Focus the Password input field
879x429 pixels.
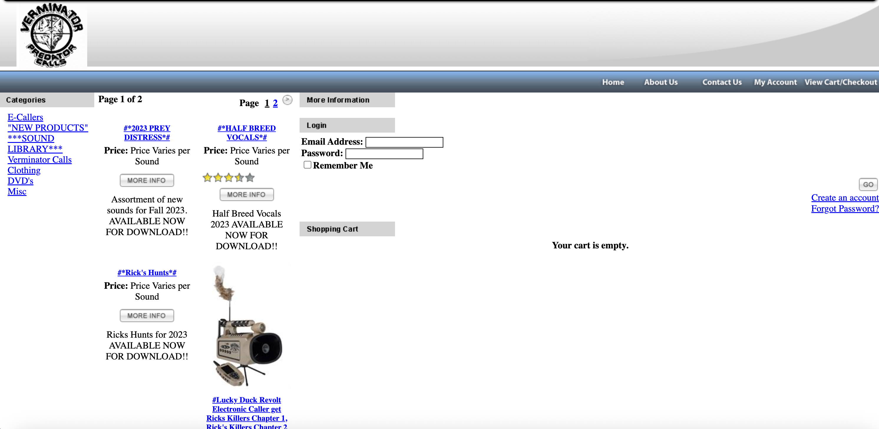point(384,154)
